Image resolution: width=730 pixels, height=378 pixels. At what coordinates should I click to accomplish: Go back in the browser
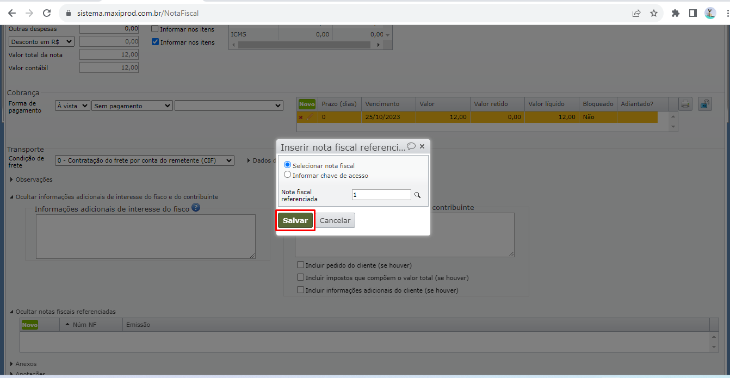[12, 13]
